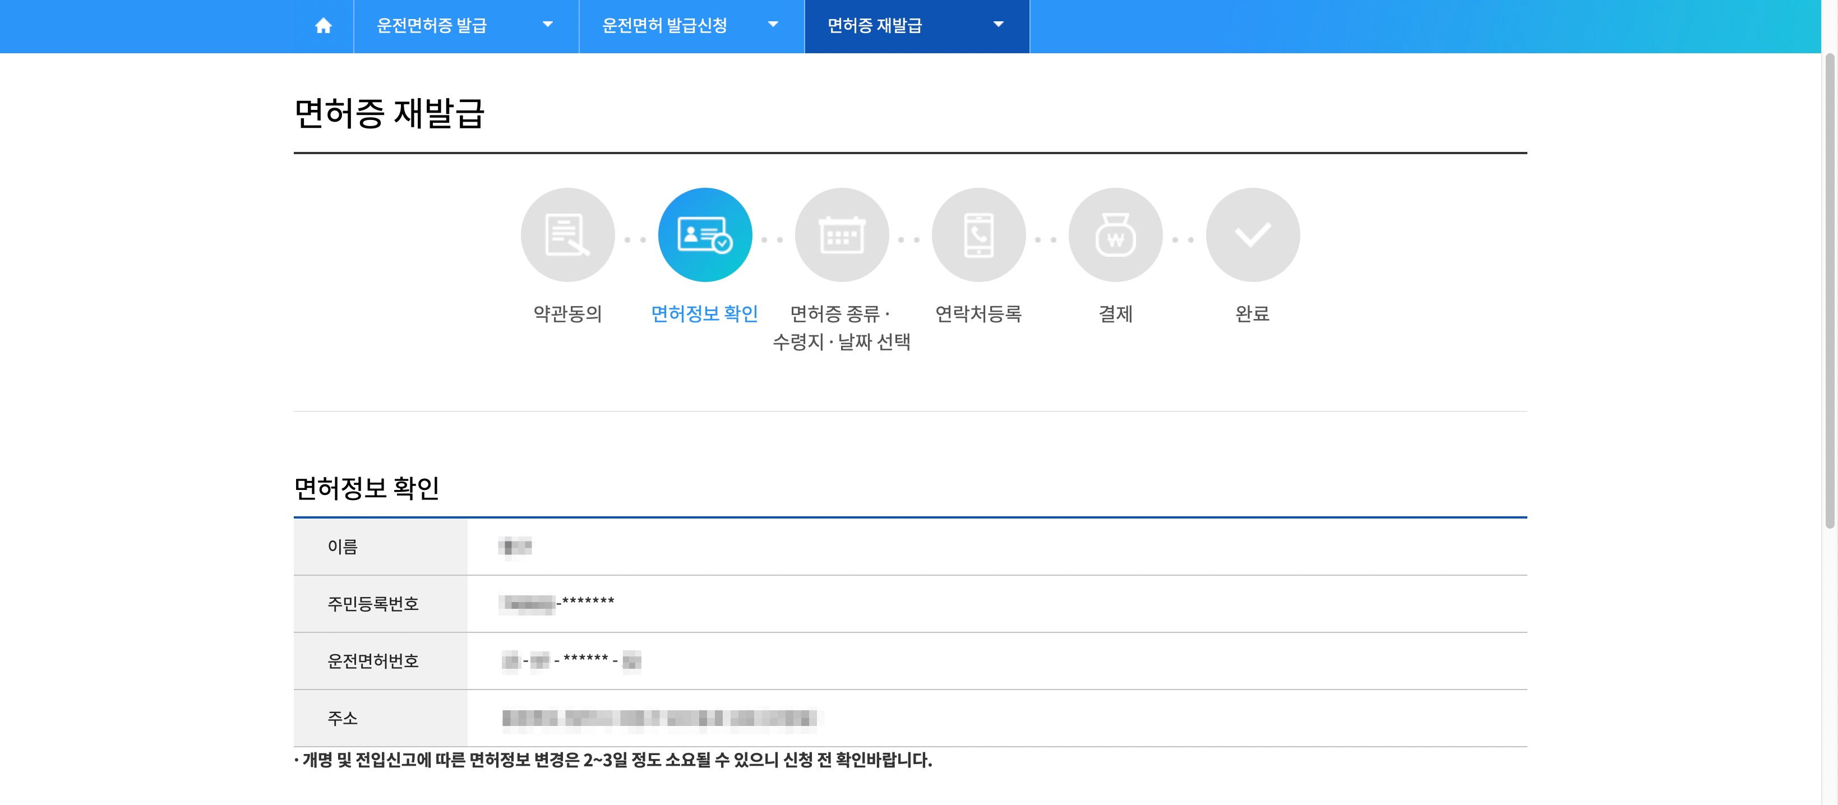Click the 면허정보 확인 step label
The width and height of the screenshot is (1838, 805).
[x=704, y=313]
